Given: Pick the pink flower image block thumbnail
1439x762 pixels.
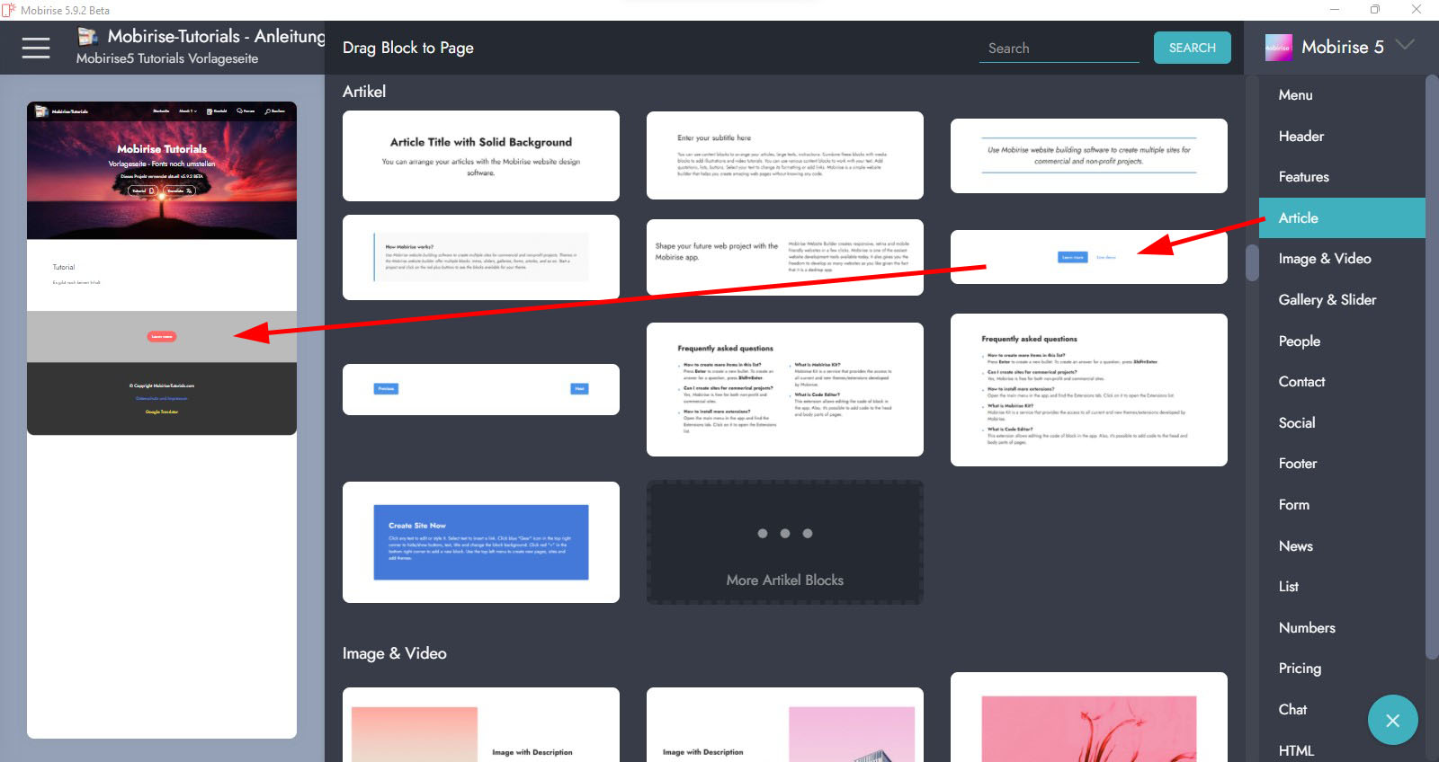Looking at the screenshot, I should coord(1089,717).
